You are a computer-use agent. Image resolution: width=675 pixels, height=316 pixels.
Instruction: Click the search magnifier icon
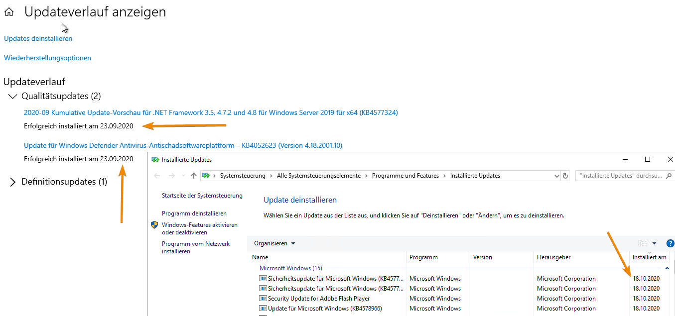(x=670, y=176)
